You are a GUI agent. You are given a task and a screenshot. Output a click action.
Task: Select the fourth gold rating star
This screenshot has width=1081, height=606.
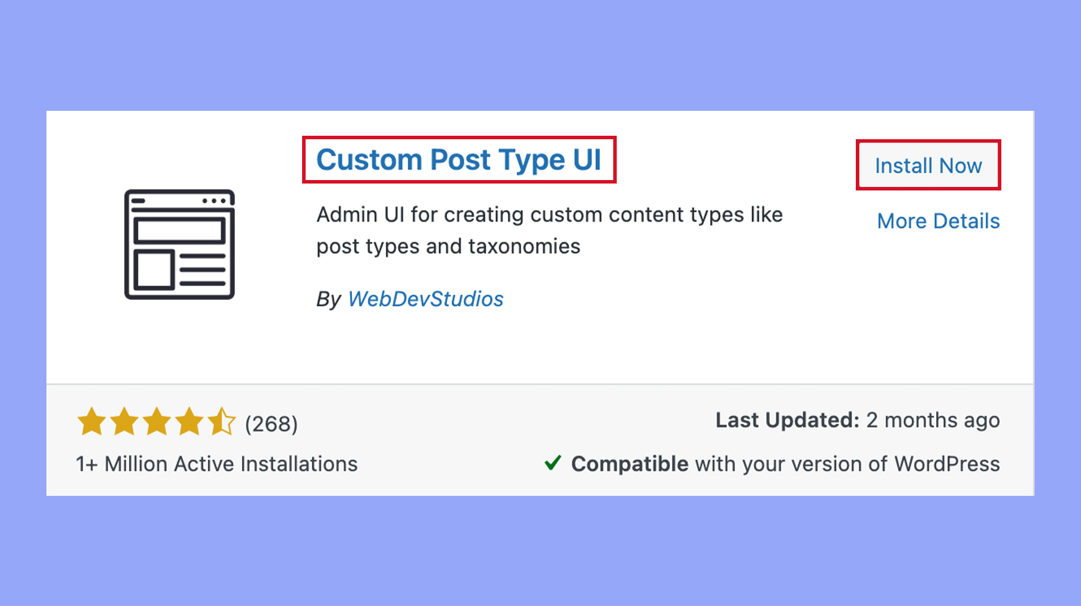(x=191, y=421)
